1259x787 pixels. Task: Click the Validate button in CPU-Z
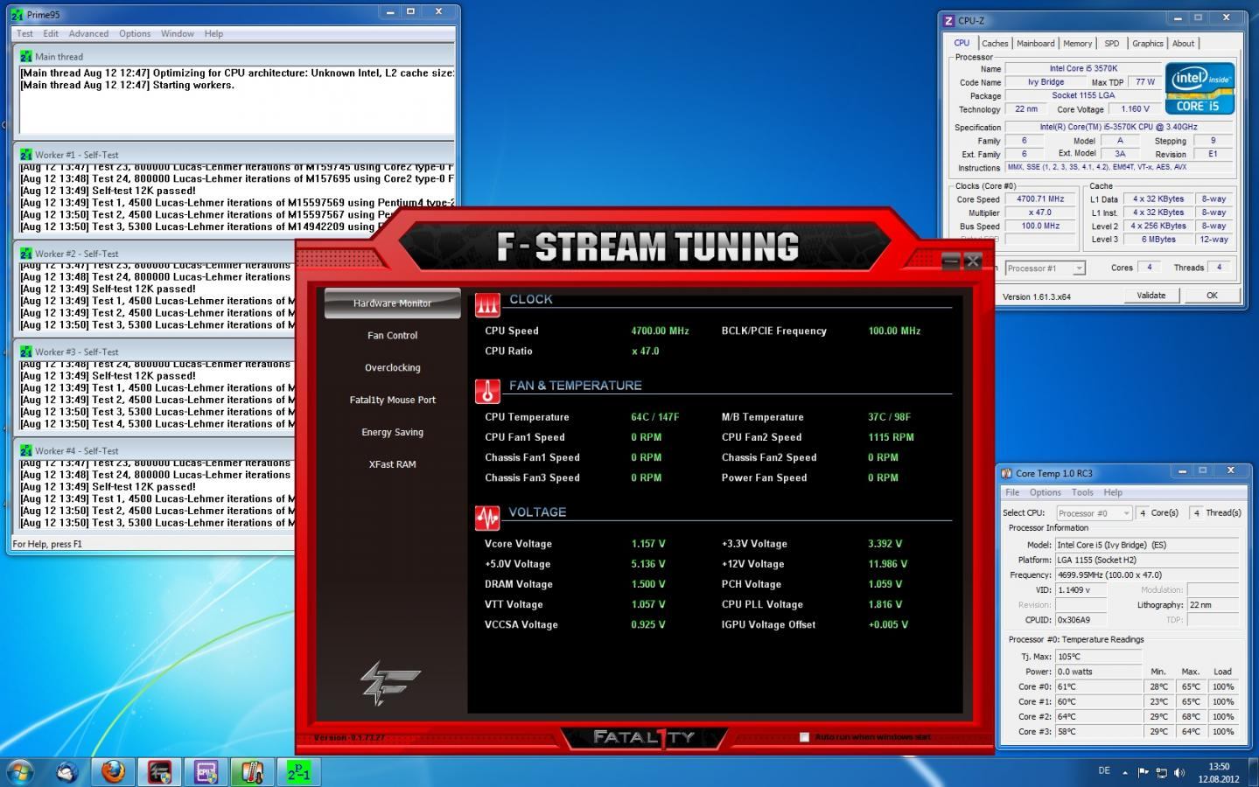coord(1151,296)
